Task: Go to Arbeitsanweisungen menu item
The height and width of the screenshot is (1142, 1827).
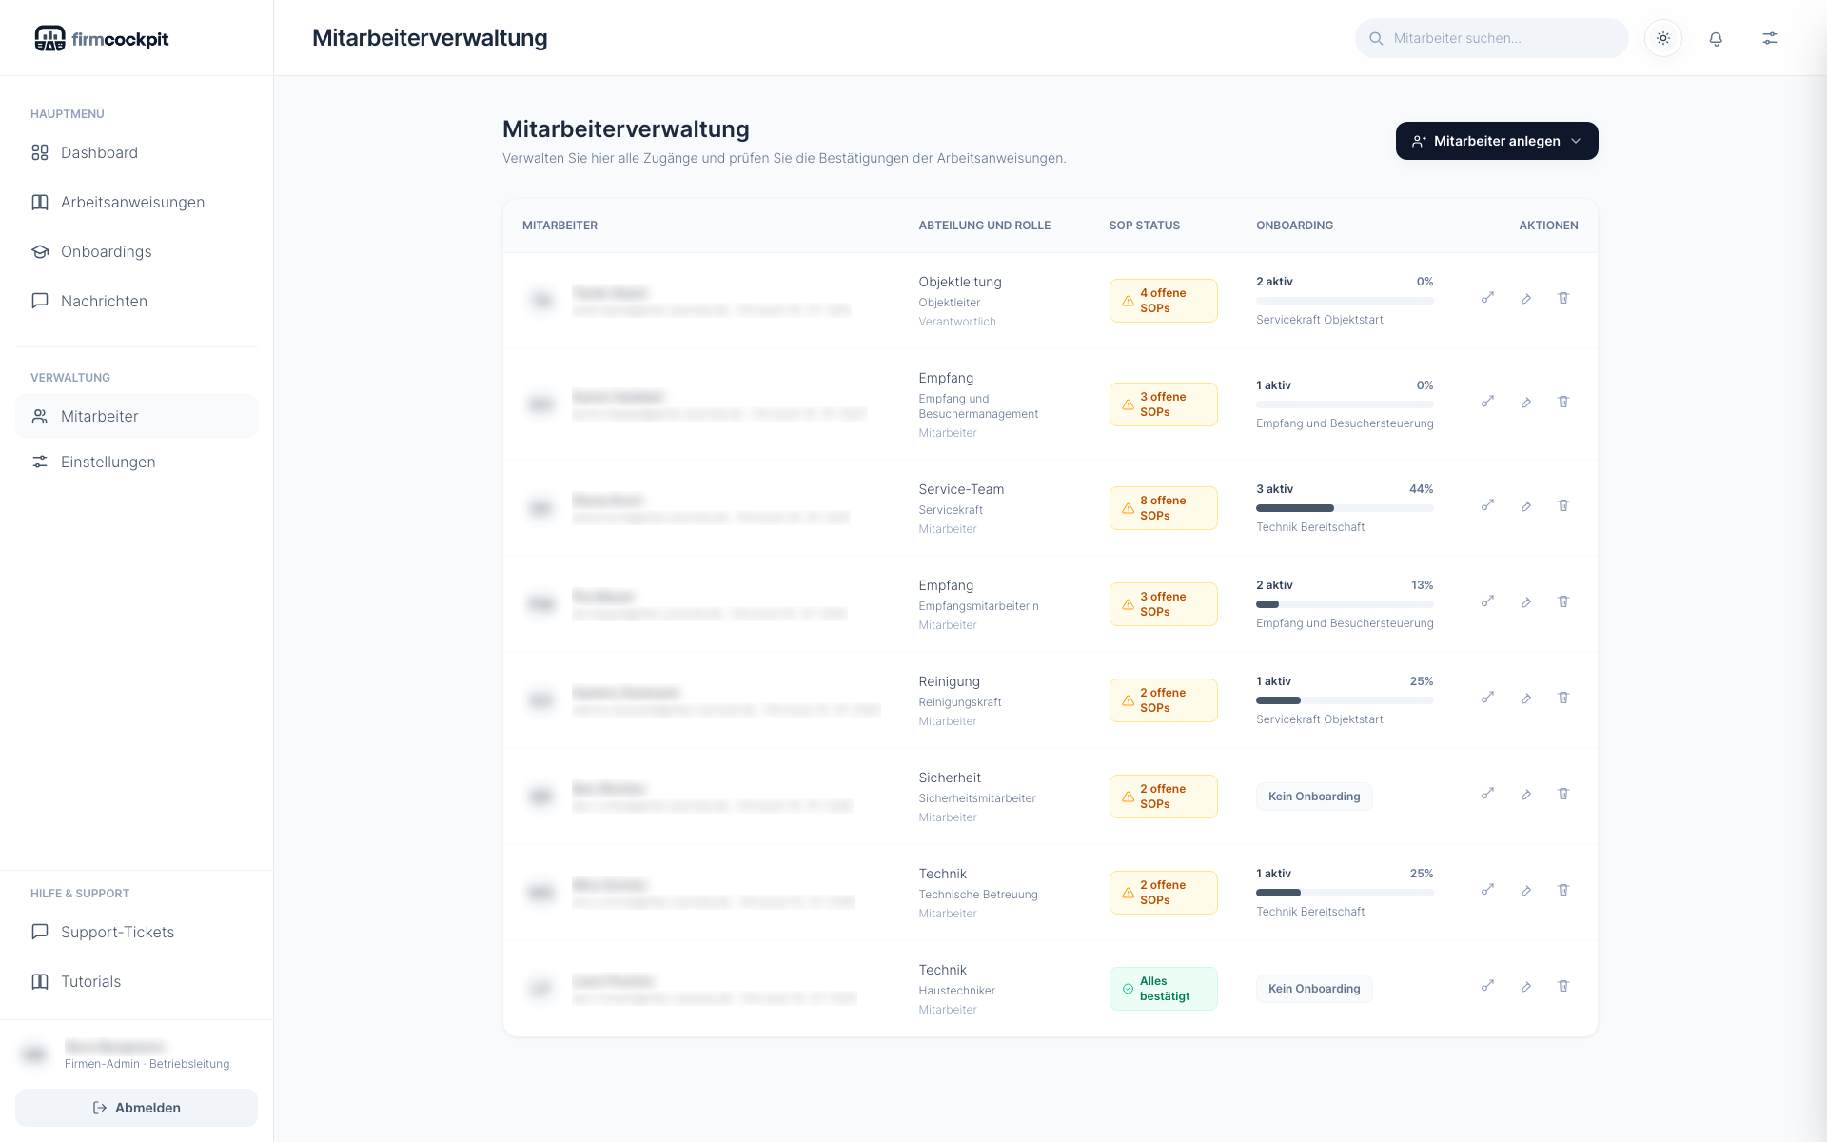Action: [132, 202]
